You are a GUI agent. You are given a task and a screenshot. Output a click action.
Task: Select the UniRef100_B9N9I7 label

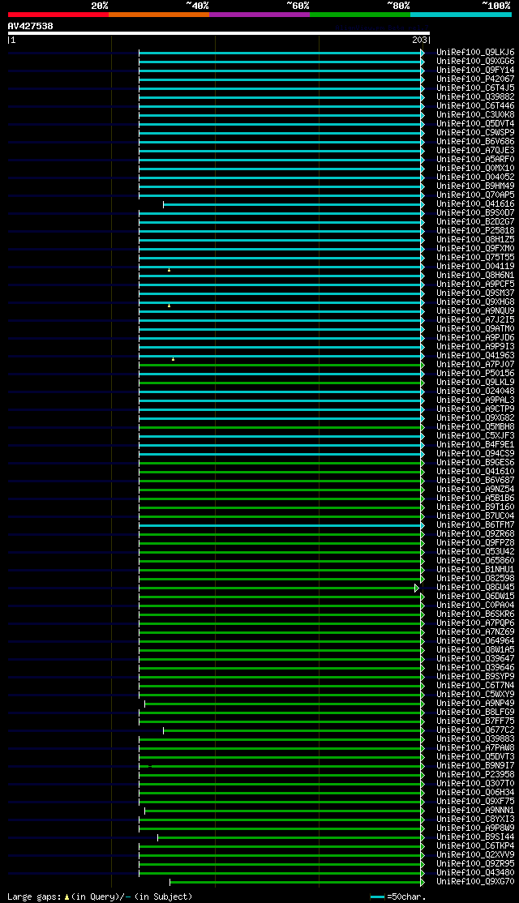[x=475, y=766]
